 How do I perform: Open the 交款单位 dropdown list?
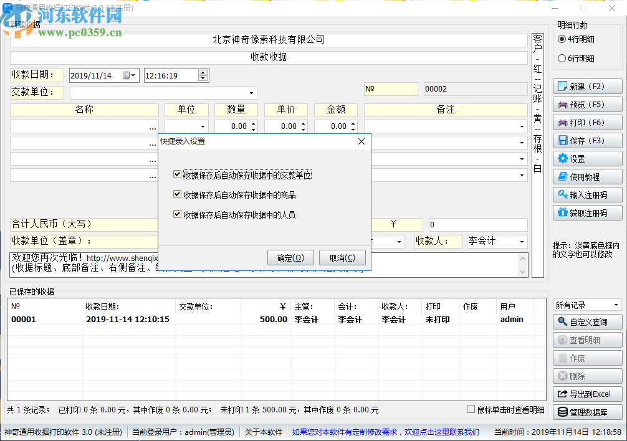pyautogui.click(x=252, y=92)
